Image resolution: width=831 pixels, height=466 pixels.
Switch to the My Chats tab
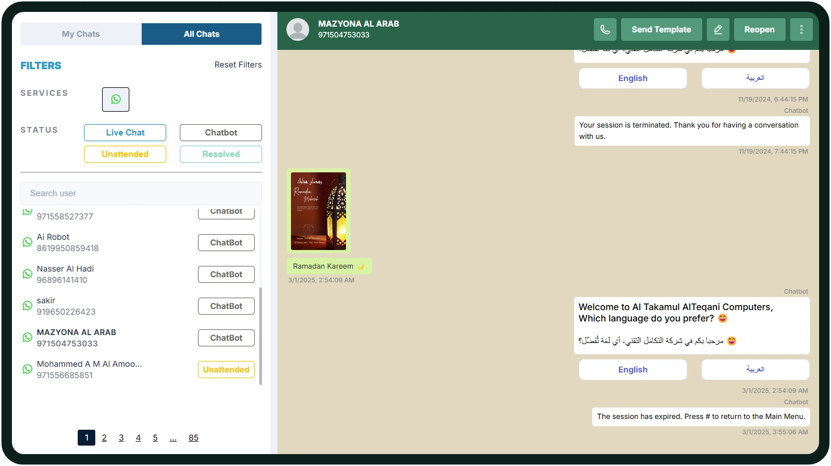point(81,34)
